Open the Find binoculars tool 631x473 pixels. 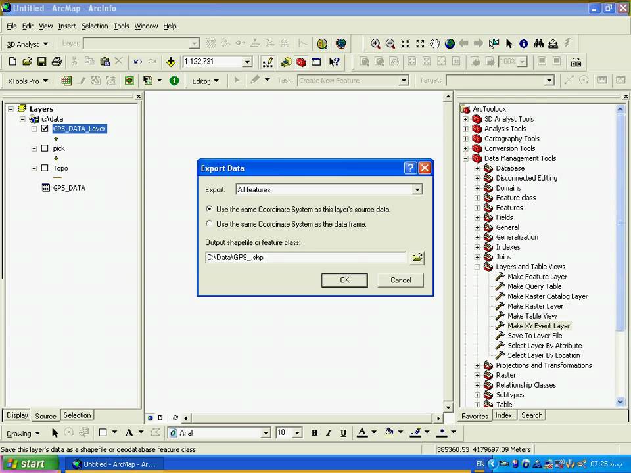tap(538, 43)
